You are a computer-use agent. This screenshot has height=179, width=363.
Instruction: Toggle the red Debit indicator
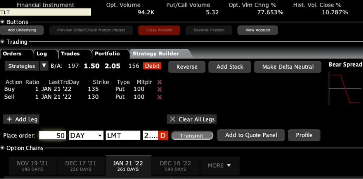(x=152, y=66)
